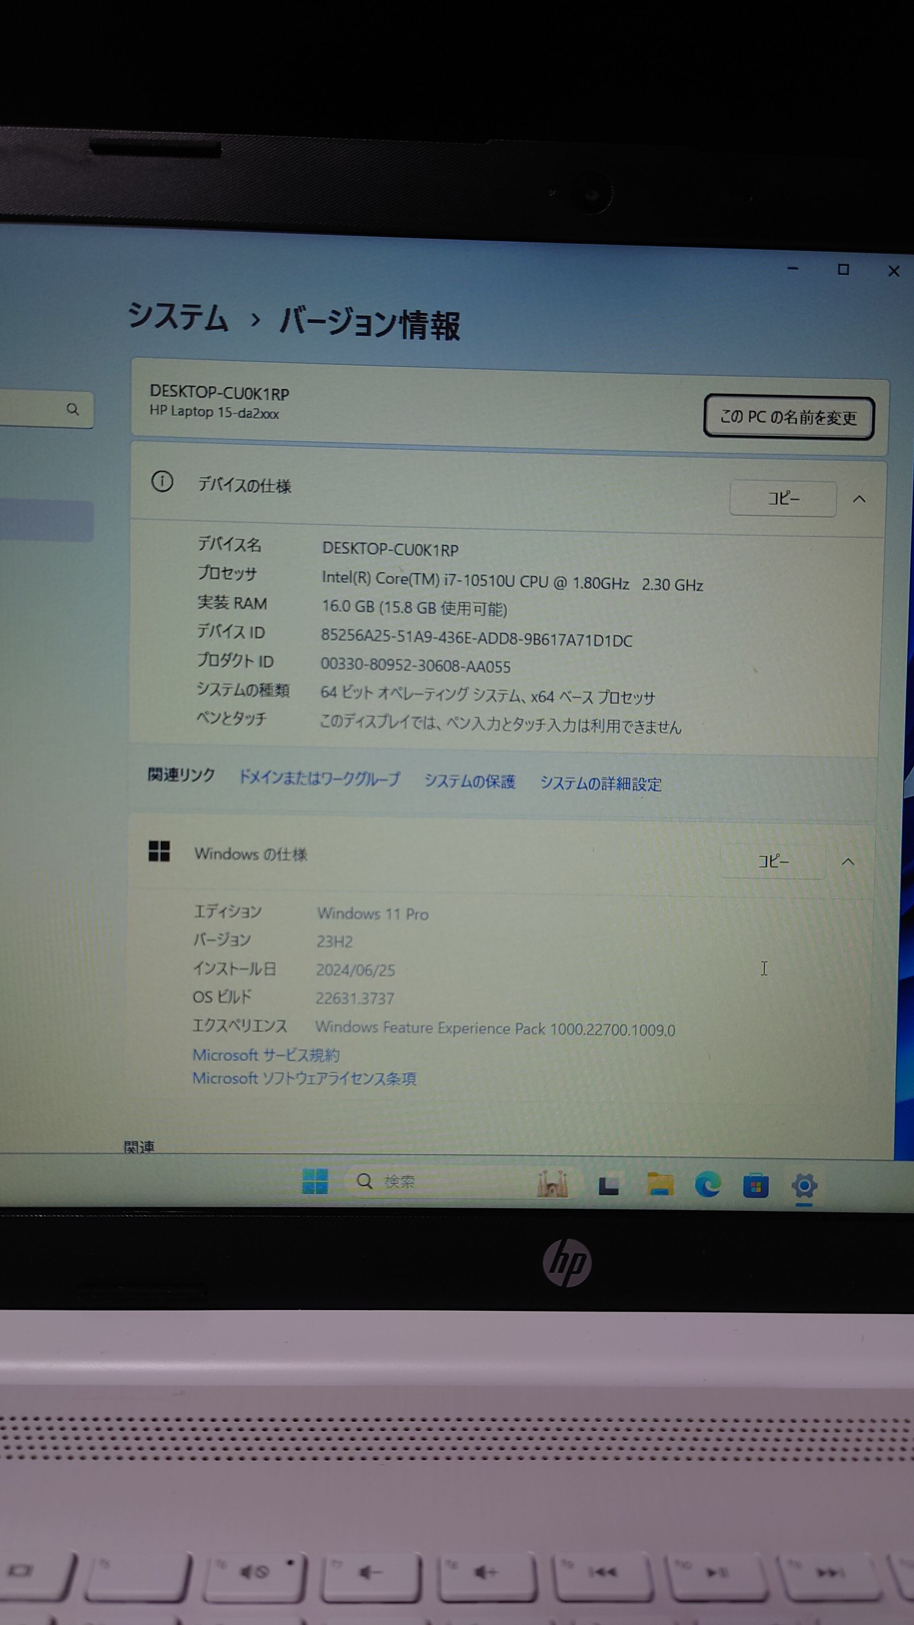Collapse the デバイスの仕様 section chevron
Screen dimensions: 914x1625
(x=859, y=499)
